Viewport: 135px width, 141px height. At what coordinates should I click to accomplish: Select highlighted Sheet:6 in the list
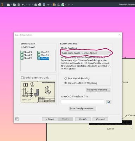[43, 58]
